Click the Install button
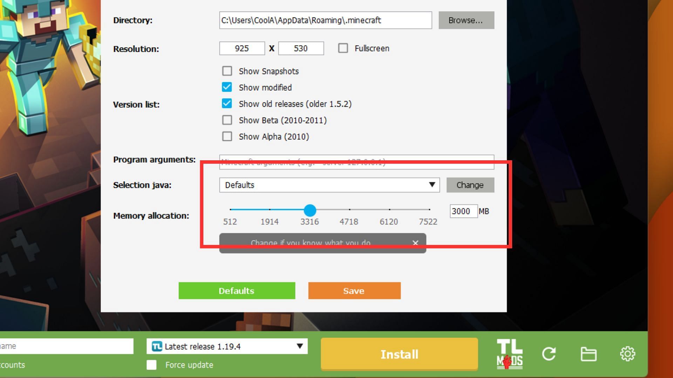 (x=399, y=355)
